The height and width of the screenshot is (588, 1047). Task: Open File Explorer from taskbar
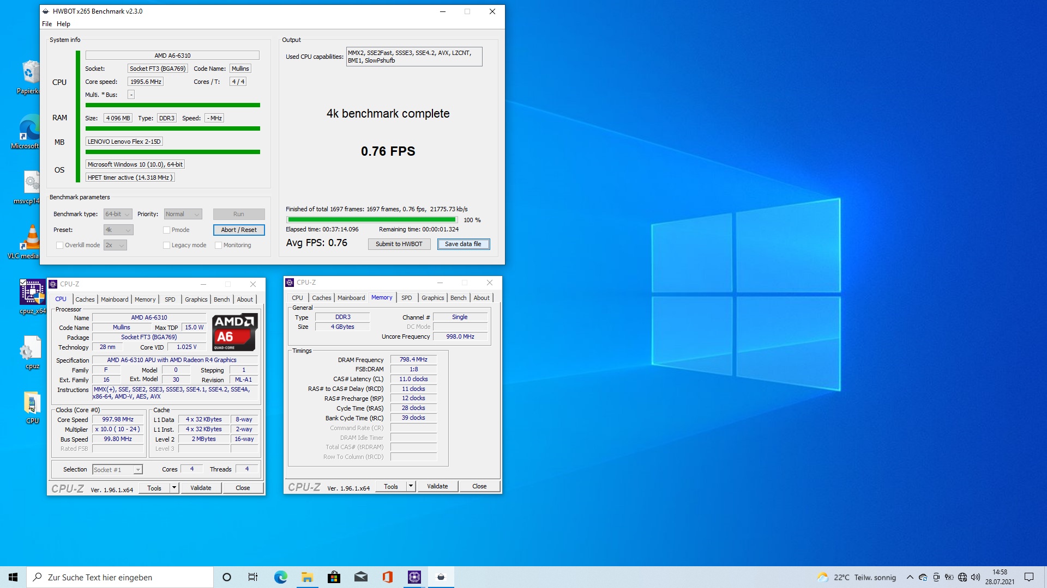coord(307,577)
